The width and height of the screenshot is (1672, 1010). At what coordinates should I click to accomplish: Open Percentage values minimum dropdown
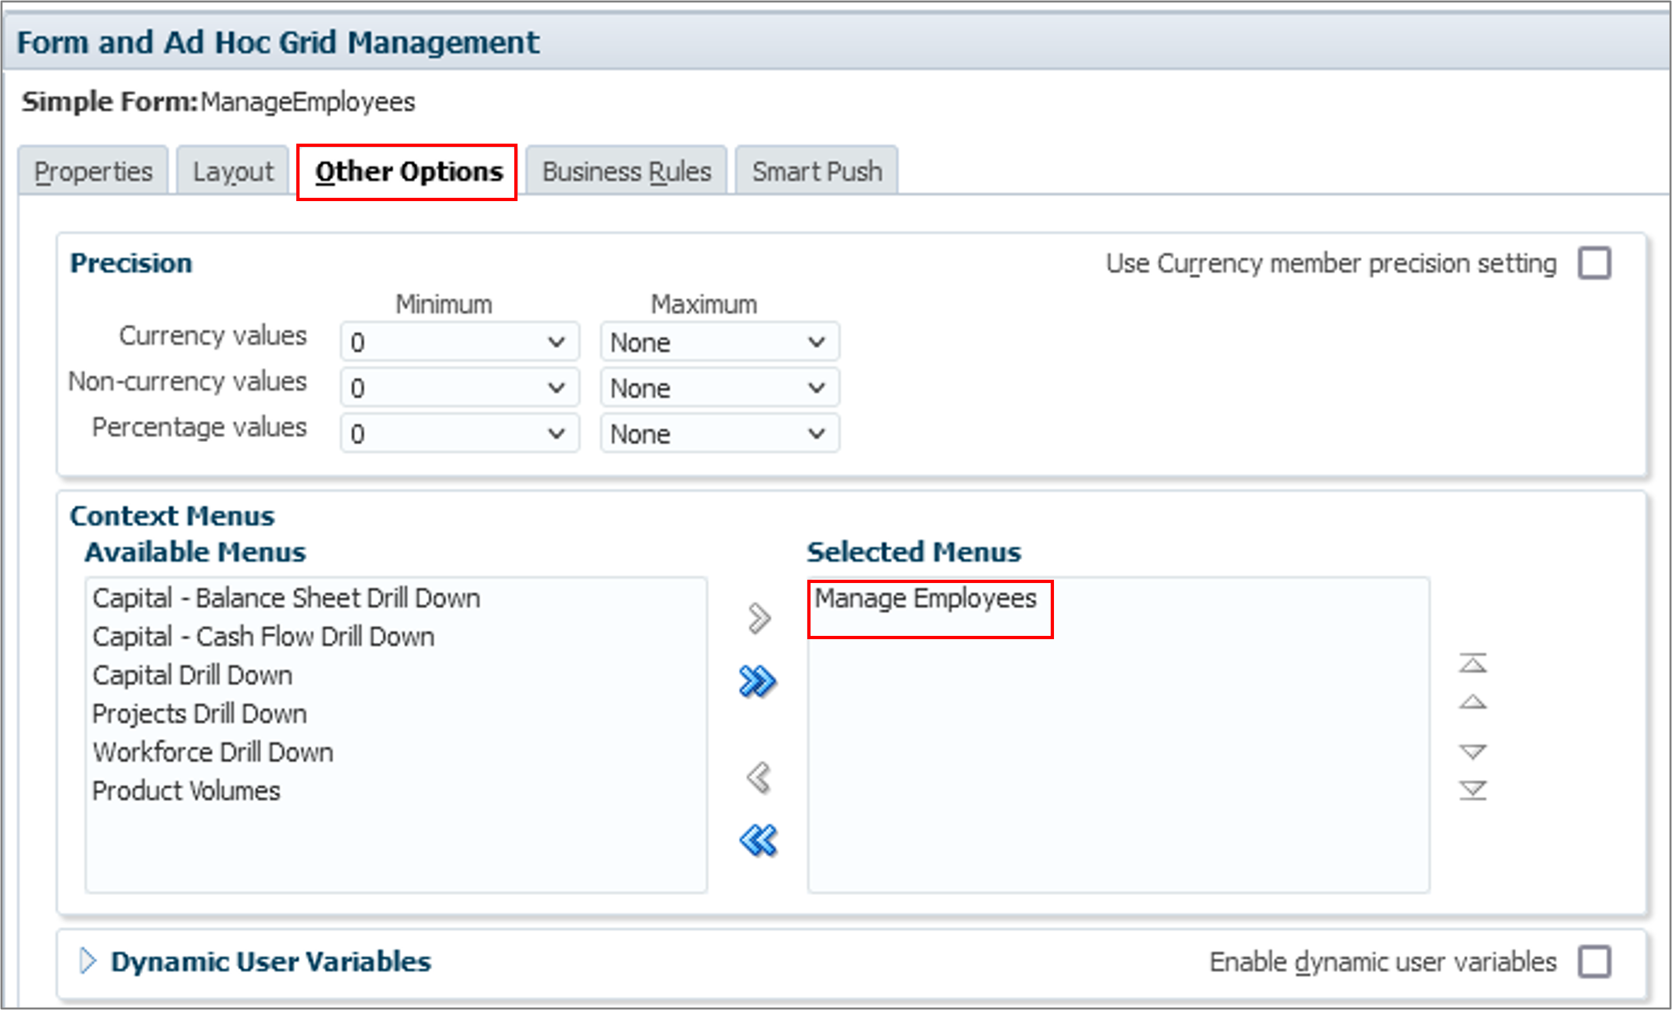pyautogui.click(x=459, y=433)
